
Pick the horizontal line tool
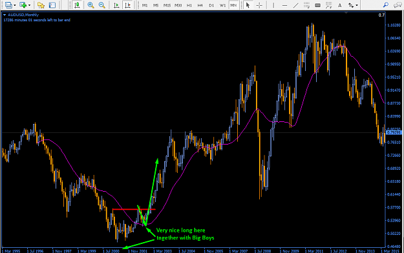(284, 5)
